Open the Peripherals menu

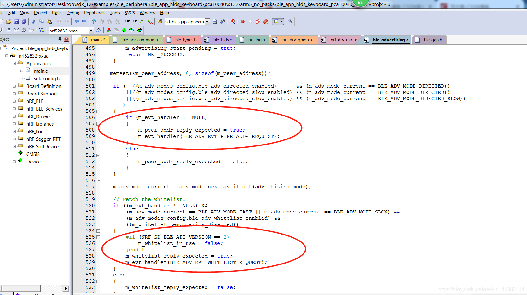pos(95,13)
